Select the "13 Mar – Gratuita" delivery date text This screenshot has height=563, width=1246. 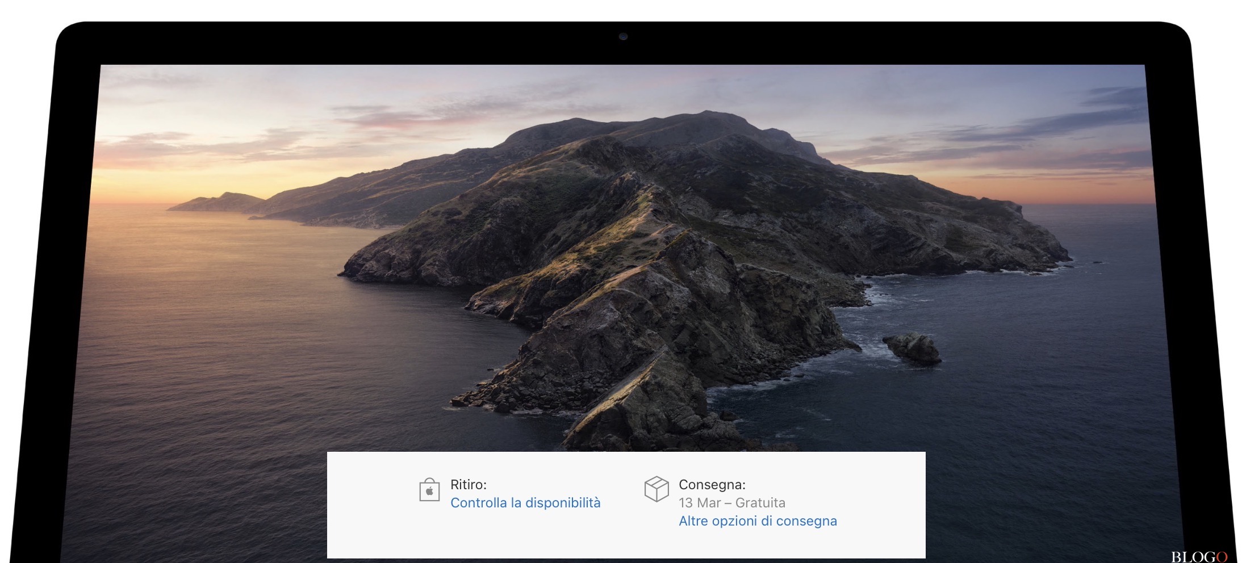pos(731,503)
